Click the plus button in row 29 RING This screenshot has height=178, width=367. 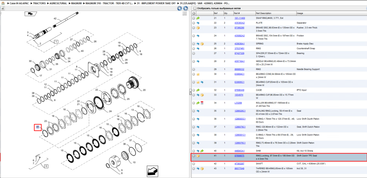point(193,69)
